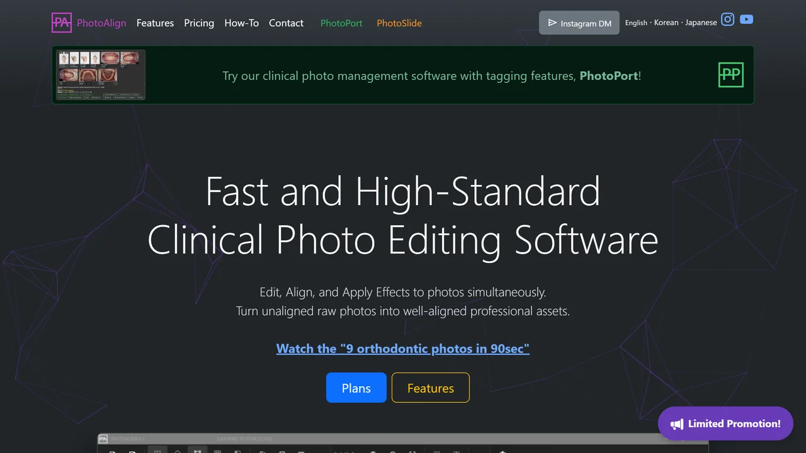The height and width of the screenshot is (453, 806).
Task: Watch the "9 orthodontic photos in 90sec" link
Action: (403, 349)
